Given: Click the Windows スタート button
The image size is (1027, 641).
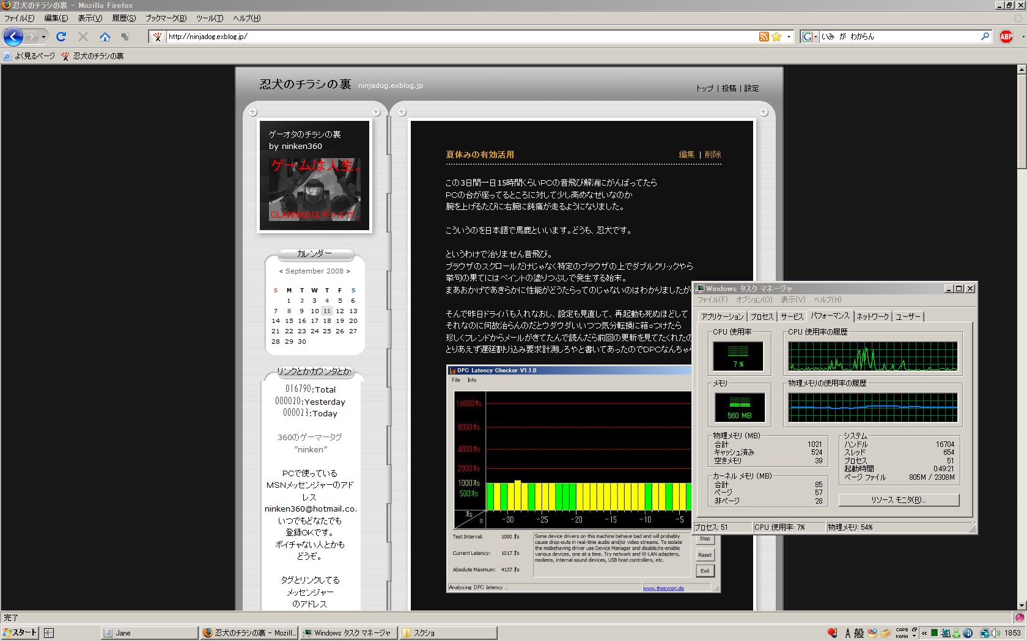Looking at the screenshot, I should pos(20,633).
